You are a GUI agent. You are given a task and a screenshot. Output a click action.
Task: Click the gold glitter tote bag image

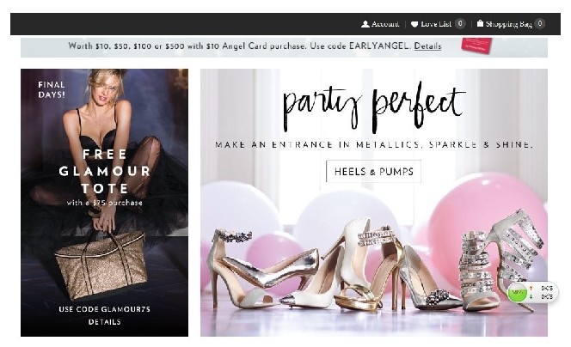pos(101,264)
